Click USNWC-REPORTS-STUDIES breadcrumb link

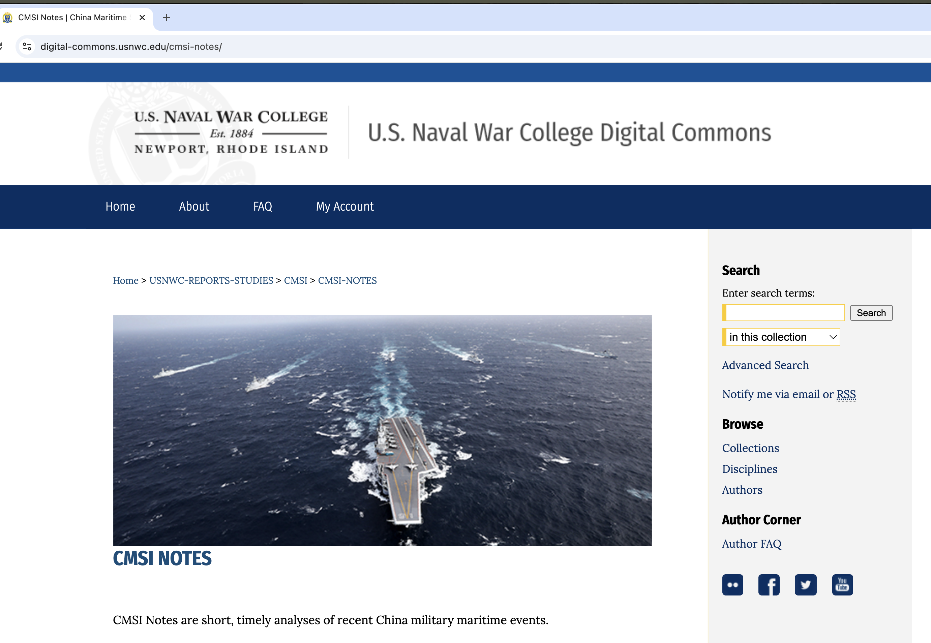click(x=211, y=280)
